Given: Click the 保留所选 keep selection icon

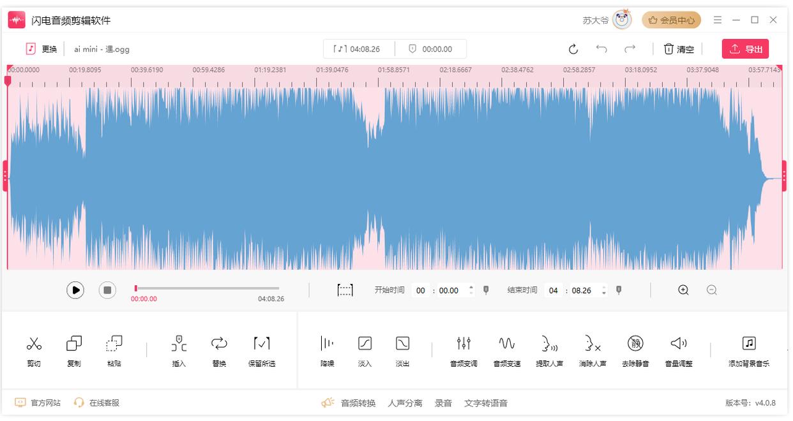Looking at the screenshot, I should coord(261,344).
